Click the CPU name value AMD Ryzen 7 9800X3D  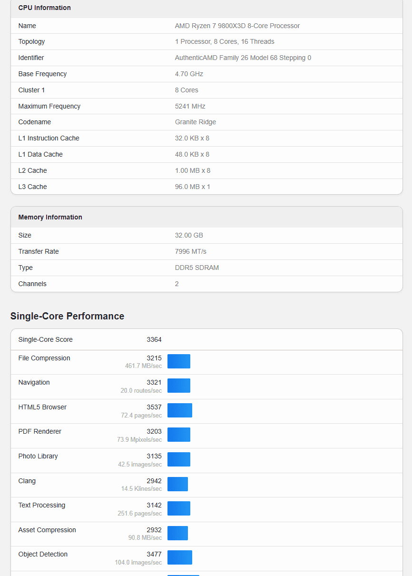pyautogui.click(x=237, y=26)
